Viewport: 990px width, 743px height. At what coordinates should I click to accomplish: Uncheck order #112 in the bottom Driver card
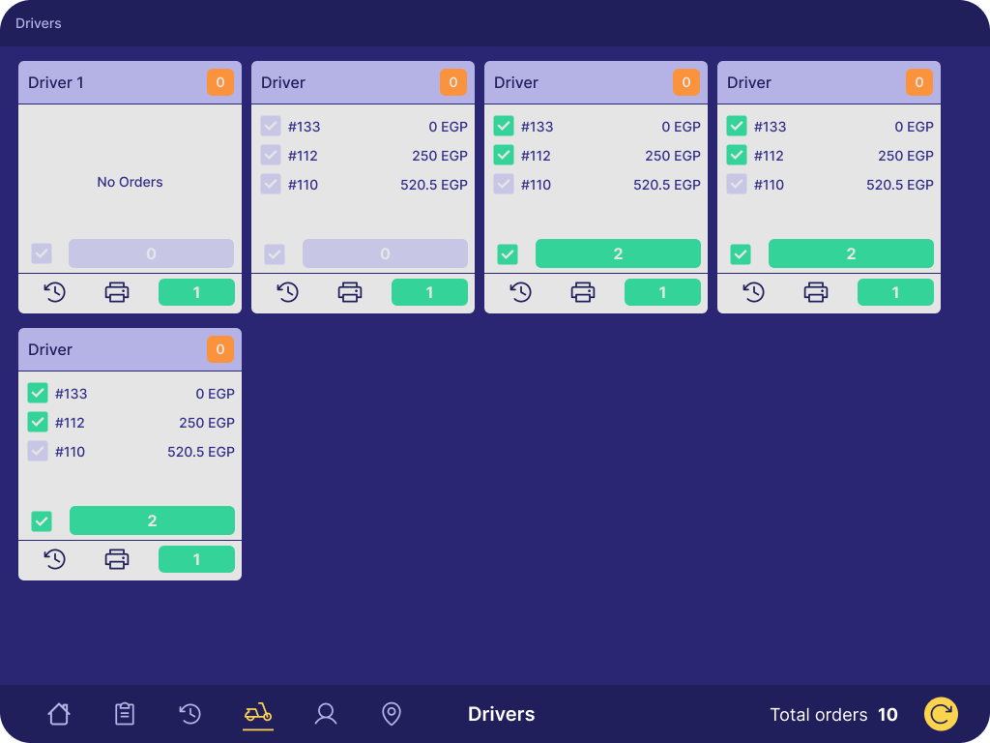[38, 422]
